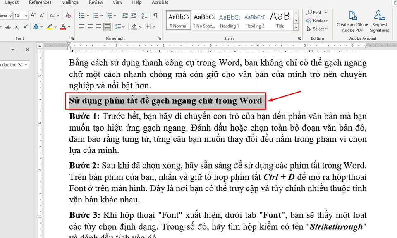The image size is (397, 238).
Task: Increase font size with the grow icon
Action: 33,15
